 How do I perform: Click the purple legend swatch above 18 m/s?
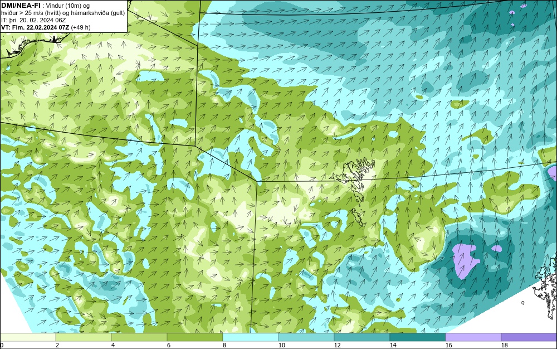pyautogui.click(x=529, y=337)
